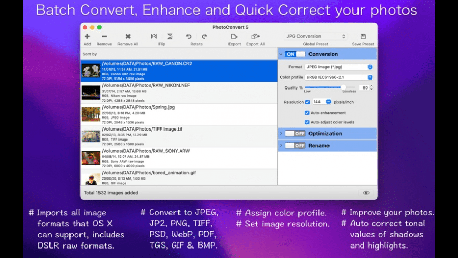Expand the Optimization section chevron
Screen dimensions: 458x258
[281, 134]
